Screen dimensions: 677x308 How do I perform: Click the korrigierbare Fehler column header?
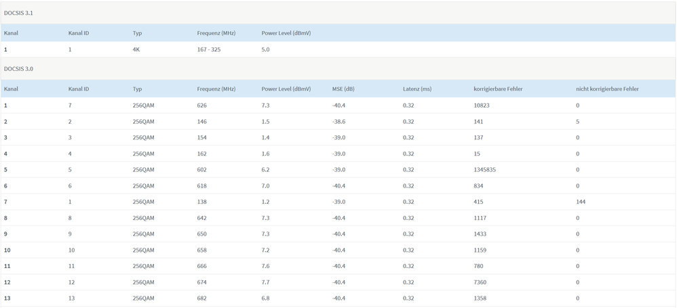(498, 89)
